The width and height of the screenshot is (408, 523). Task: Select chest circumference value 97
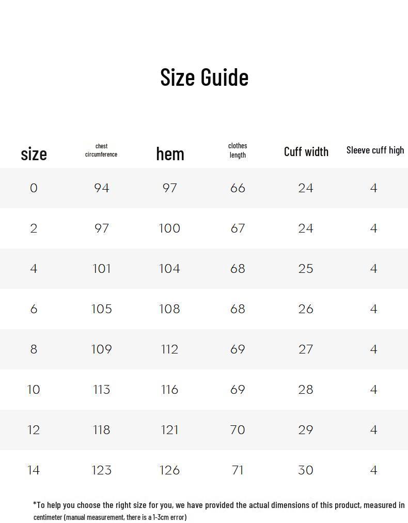pos(102,228)
